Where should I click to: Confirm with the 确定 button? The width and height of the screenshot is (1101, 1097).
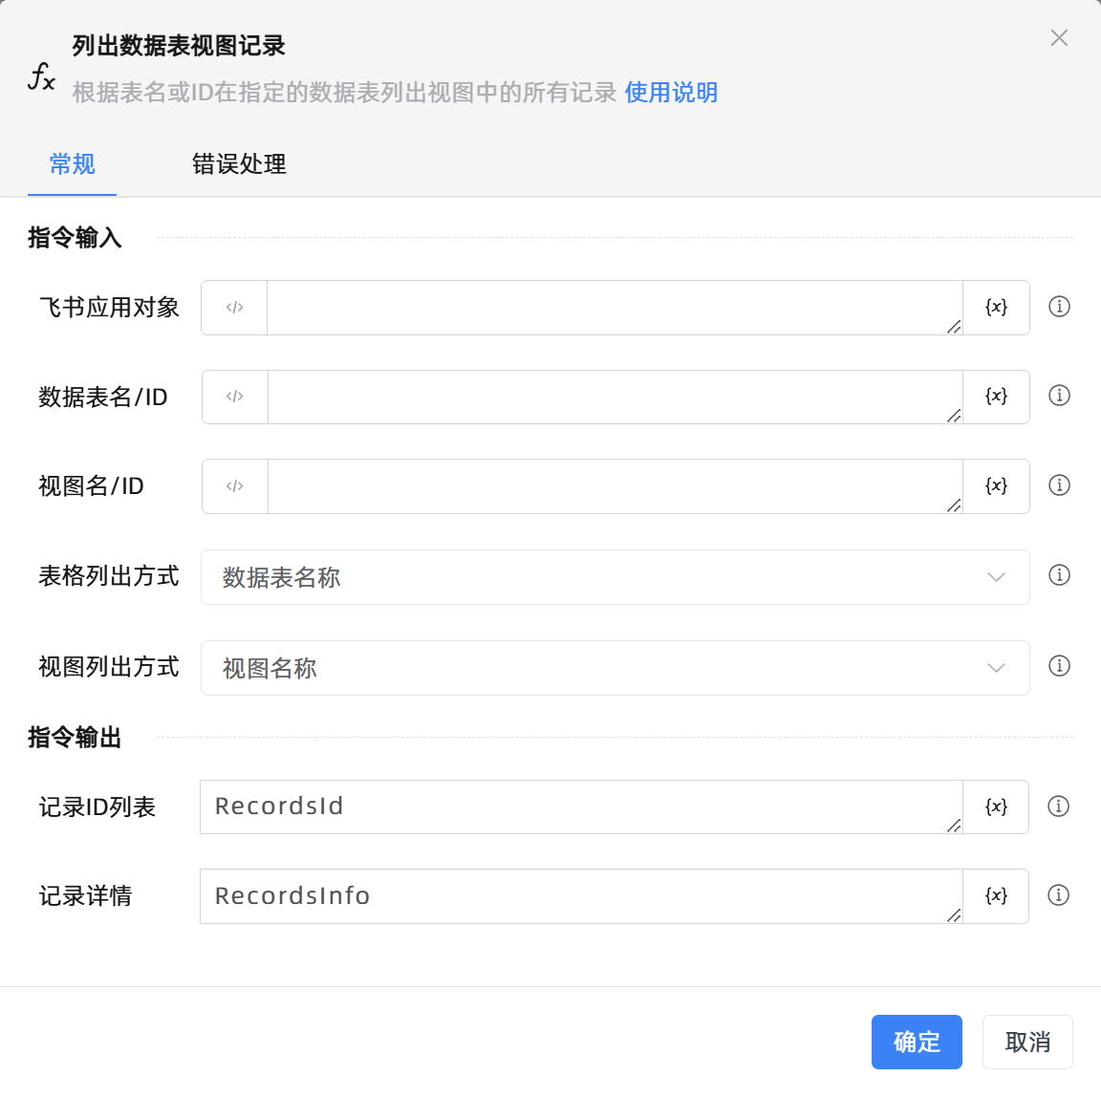917,1043
